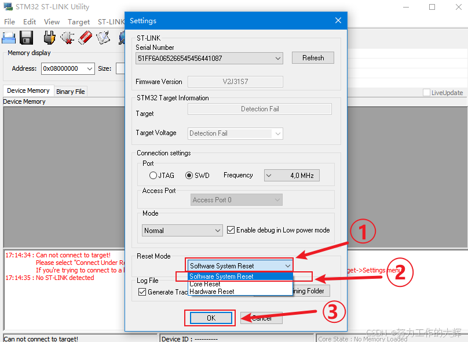Click the Target Detection Fail field

[259, 109]
